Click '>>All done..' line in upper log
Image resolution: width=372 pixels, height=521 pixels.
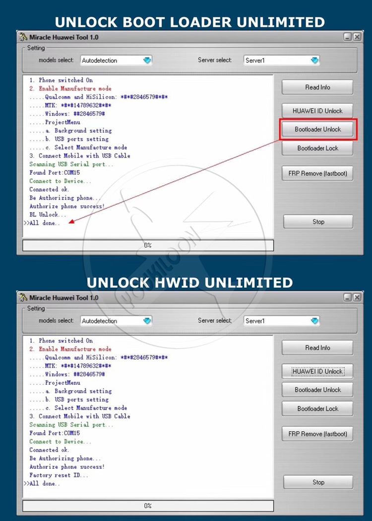42,223
